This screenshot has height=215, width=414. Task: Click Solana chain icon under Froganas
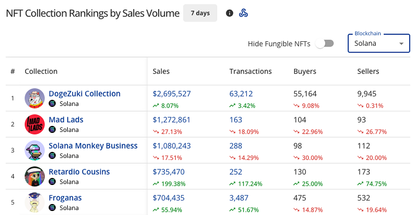coord(52,208)
